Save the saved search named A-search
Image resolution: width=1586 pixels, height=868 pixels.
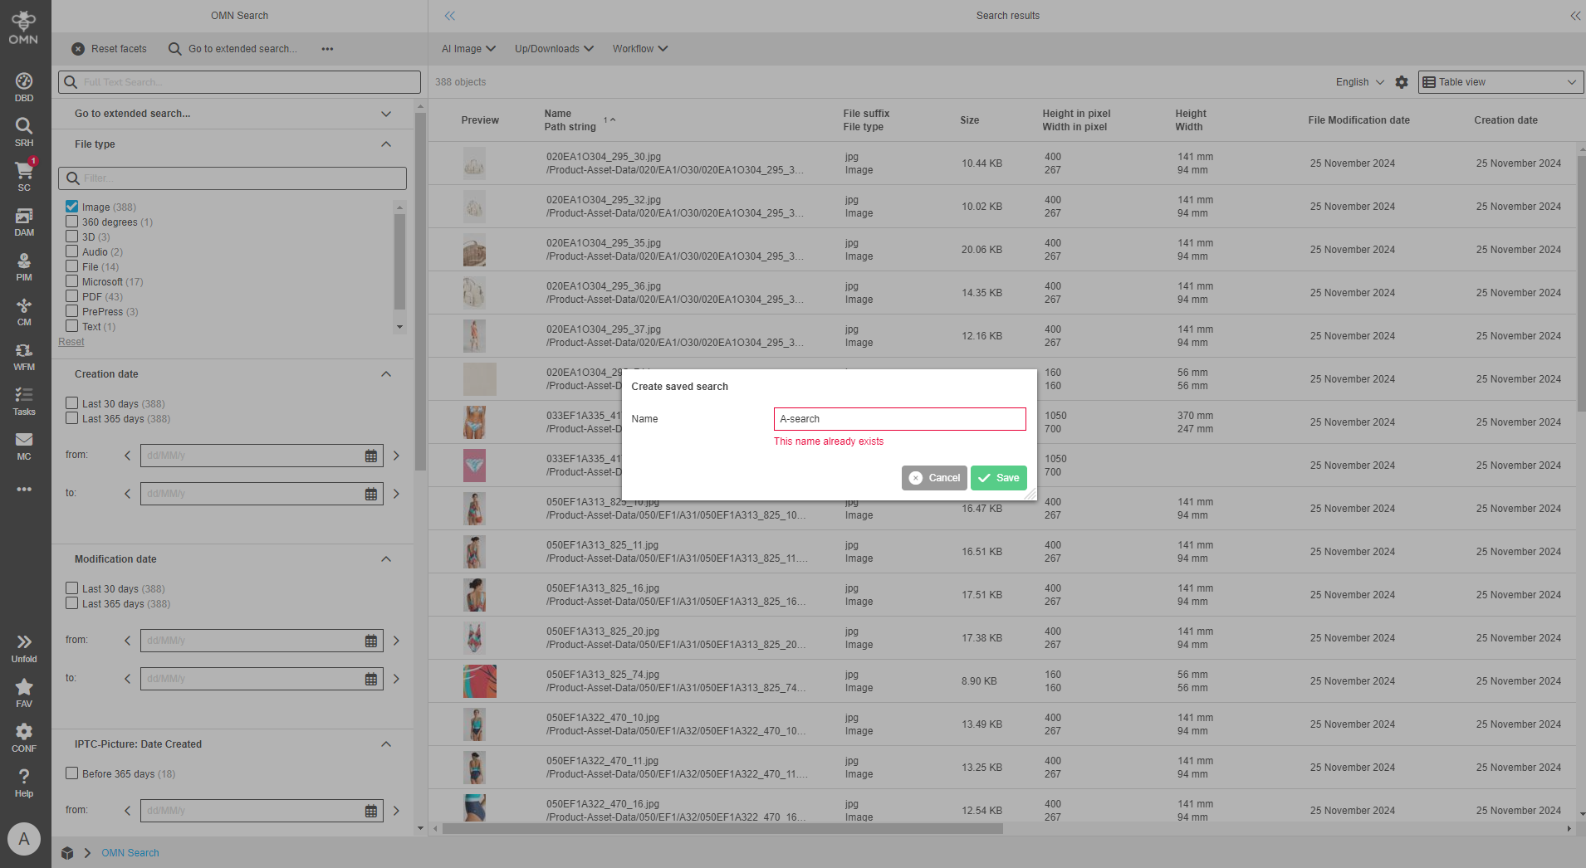pyautogui.click(x=998, y=478)
